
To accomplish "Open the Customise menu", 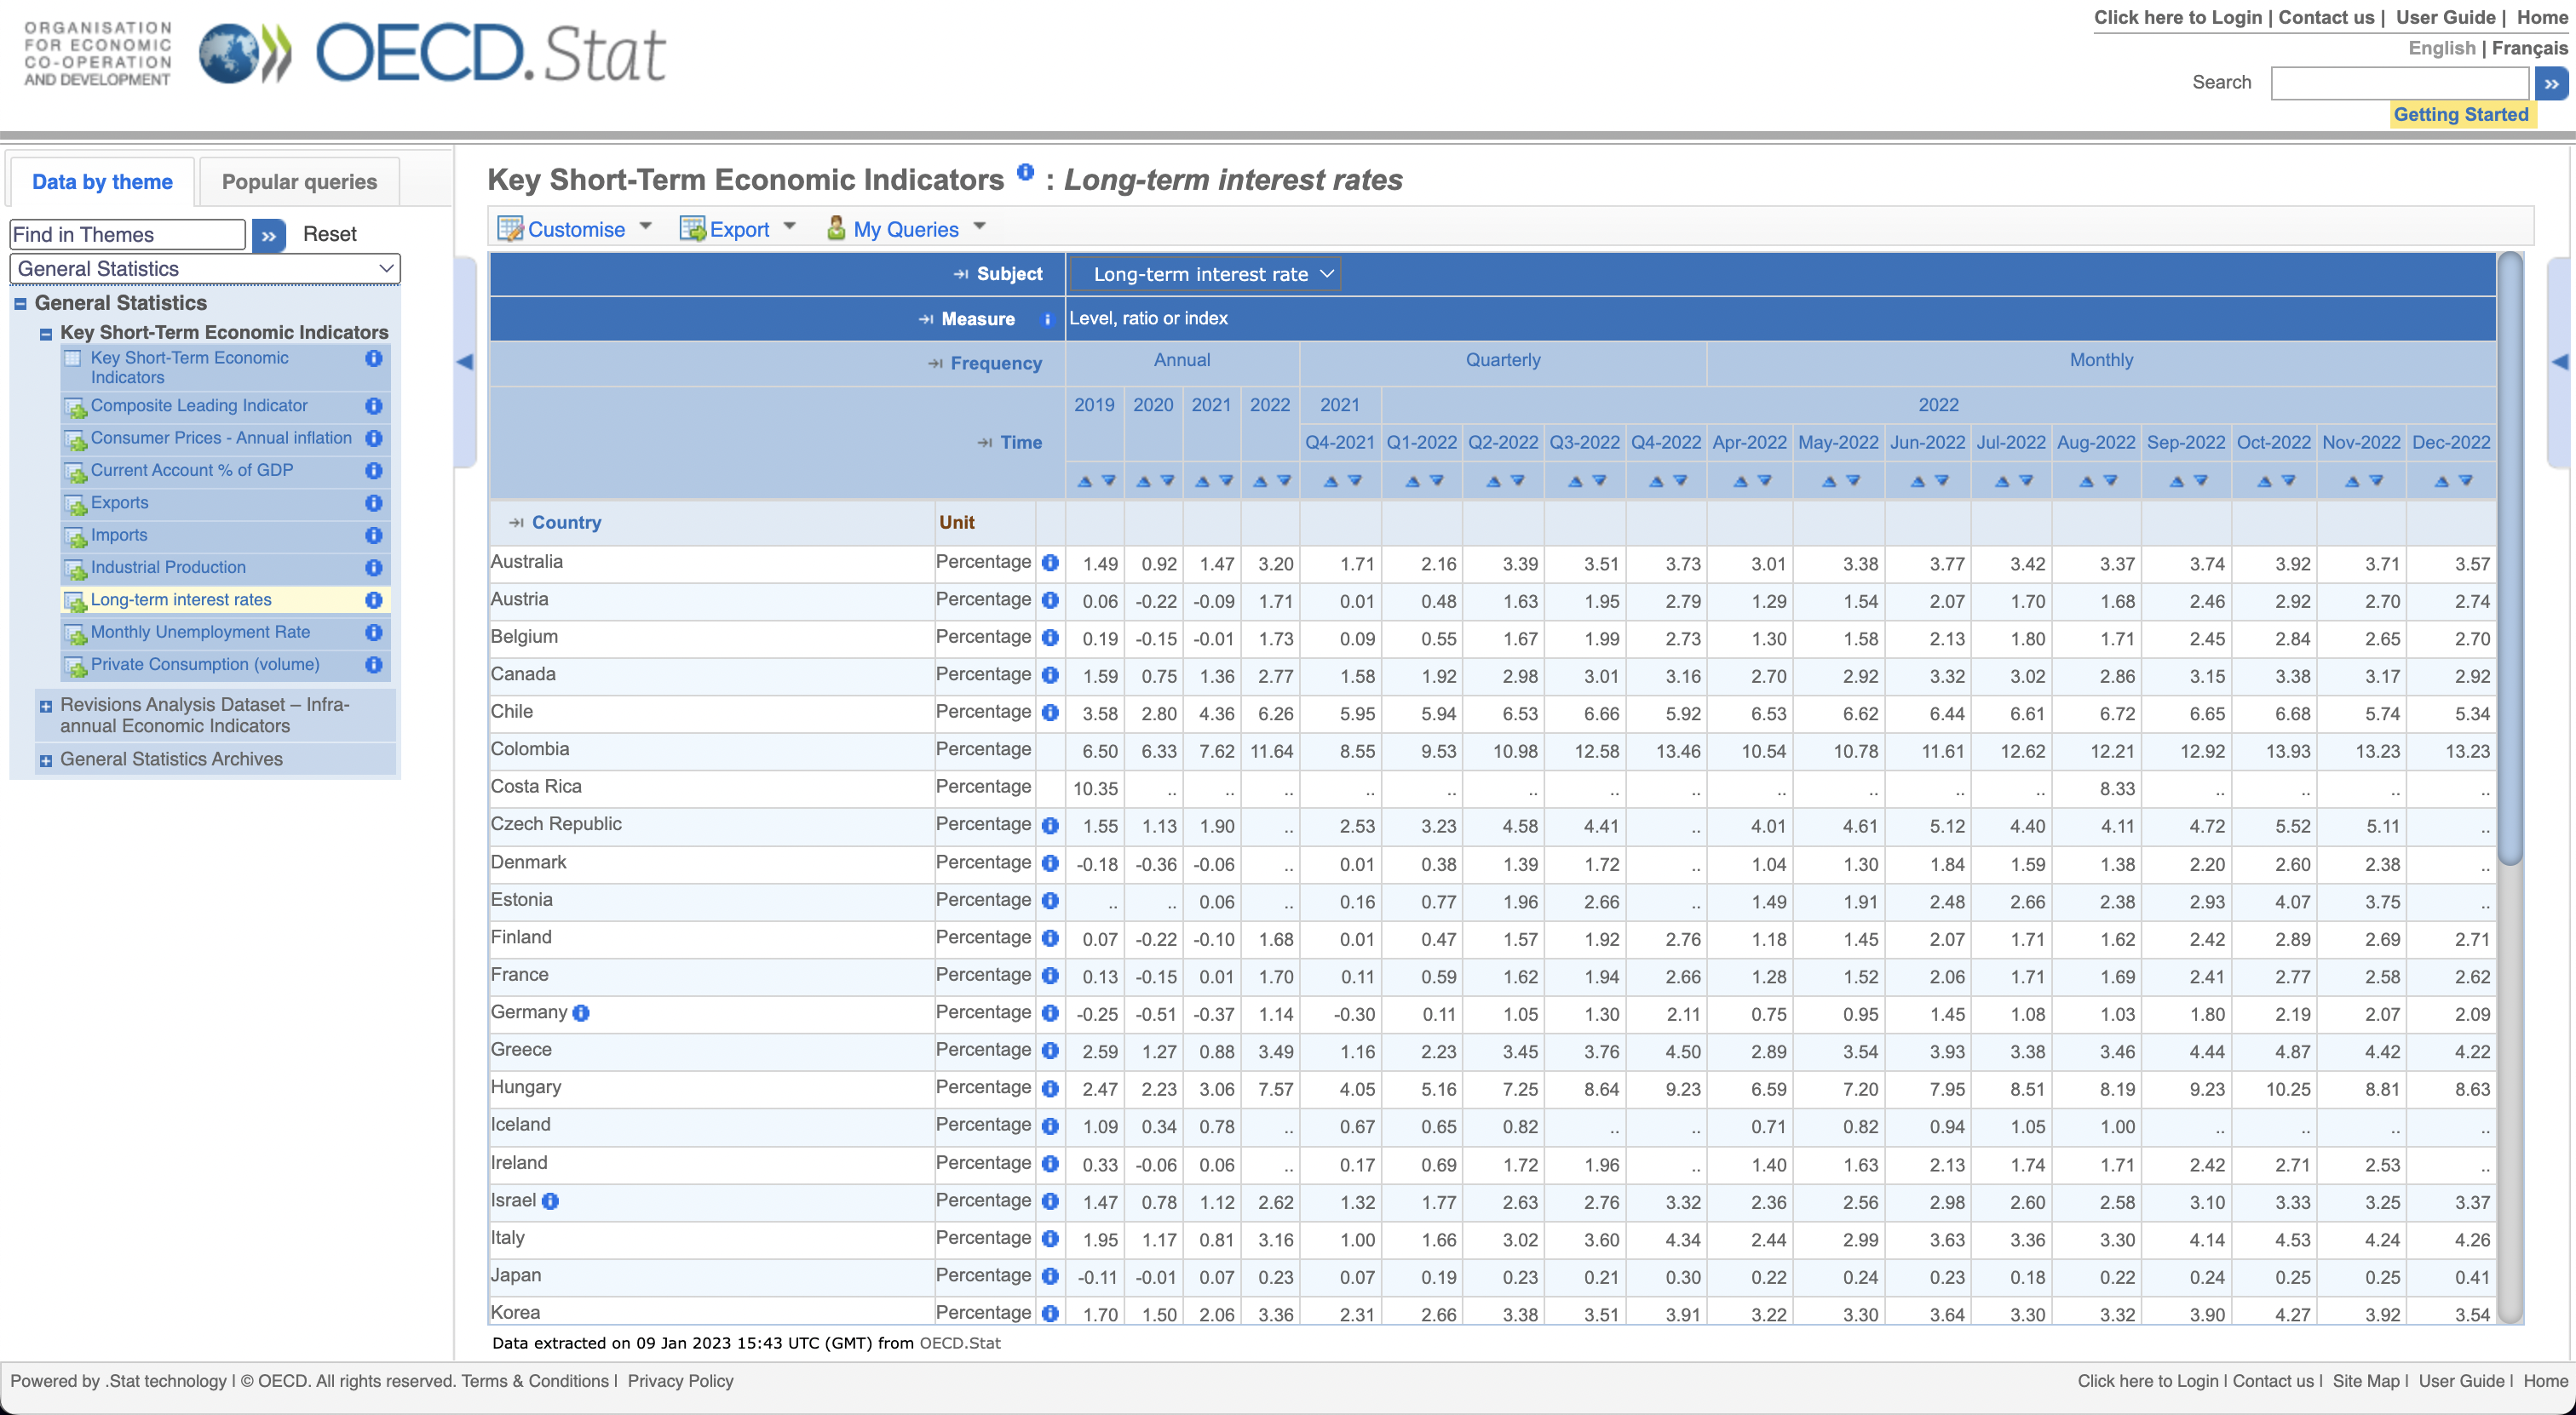I will click(575, 230).
